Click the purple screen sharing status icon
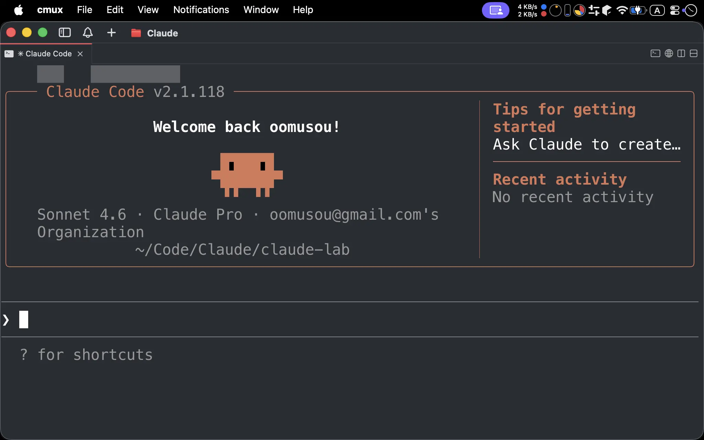Screen dimensions: 704x440 pos(495,10)
